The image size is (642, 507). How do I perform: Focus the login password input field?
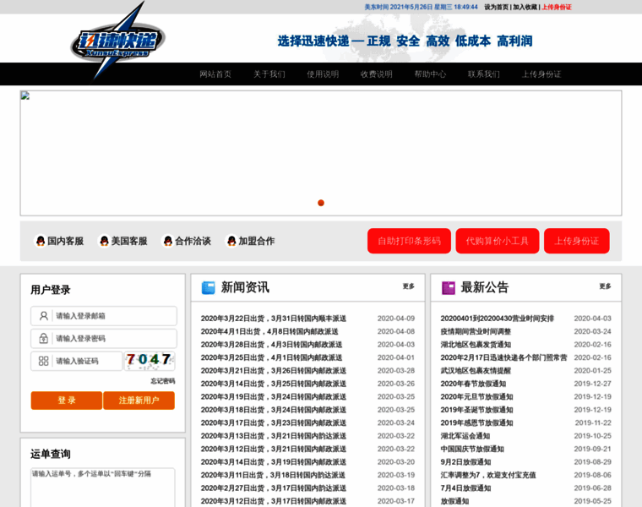pyautogui.click(x=104, y=338)
